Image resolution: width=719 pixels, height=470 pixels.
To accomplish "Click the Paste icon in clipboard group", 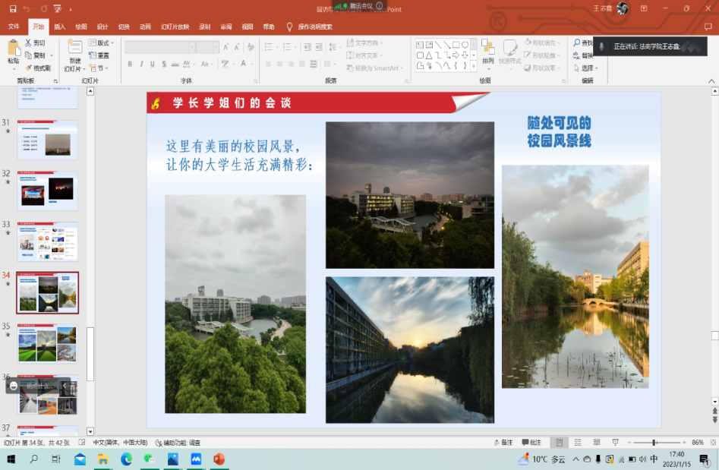I will pyautogui.click(x=13, y=49).
